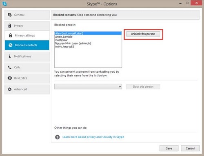This screenshot has width=204, height=156.
Task: Click the phone icon beside Calls
Action: click(x=10, y=67)
